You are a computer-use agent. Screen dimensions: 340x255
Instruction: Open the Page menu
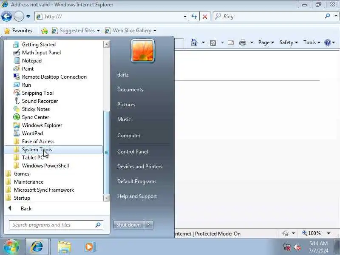(266, 42)
